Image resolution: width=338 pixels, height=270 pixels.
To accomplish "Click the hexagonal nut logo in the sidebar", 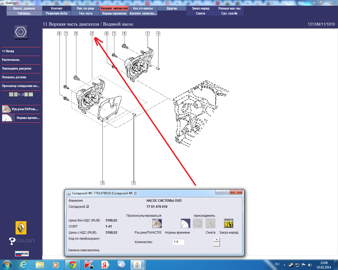I will pos(21,32).
